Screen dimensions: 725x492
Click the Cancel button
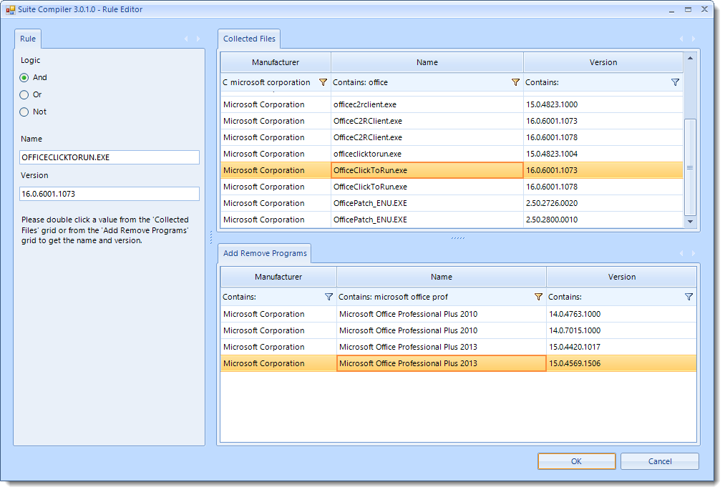[660, 461]
